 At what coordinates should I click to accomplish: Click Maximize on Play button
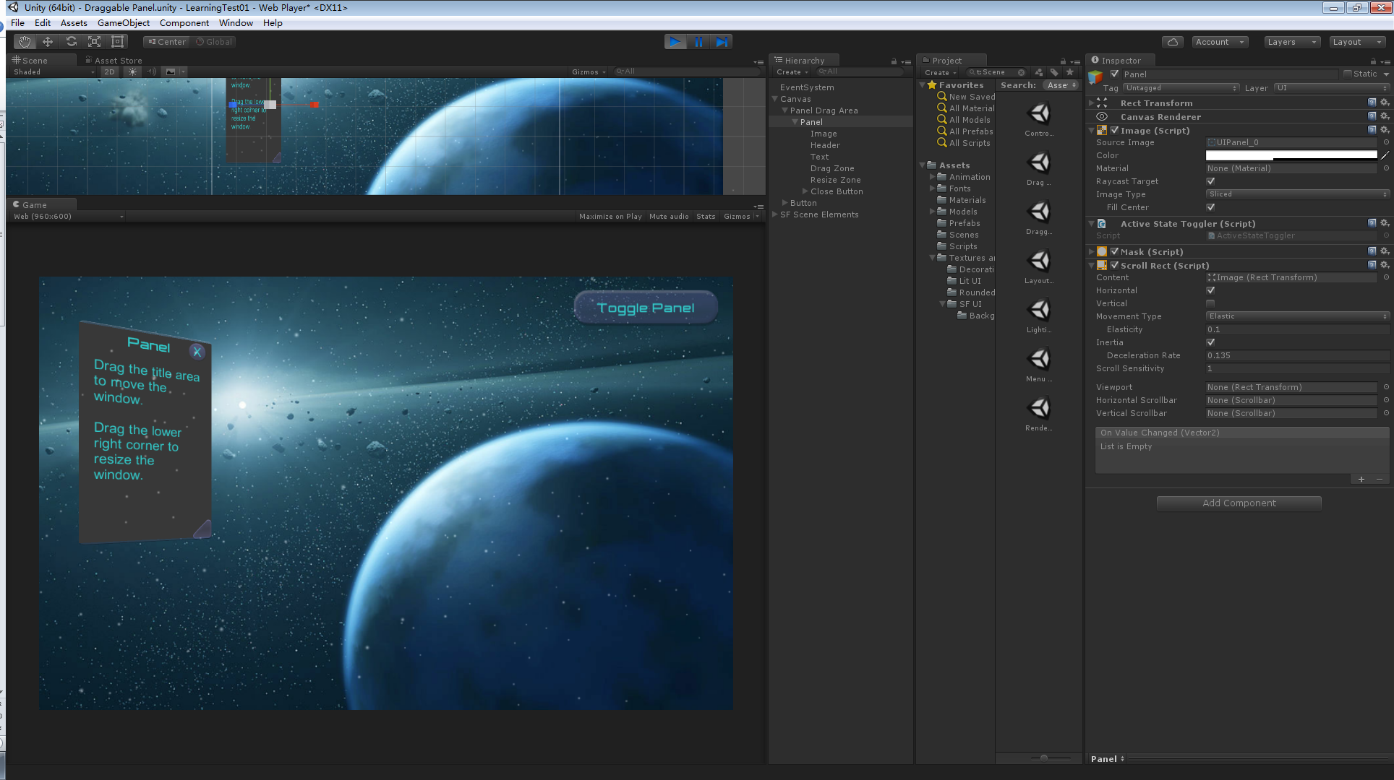pos(610,217)
